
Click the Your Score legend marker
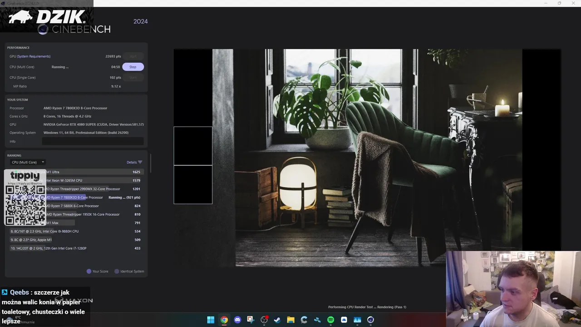(x=89, y=271)
